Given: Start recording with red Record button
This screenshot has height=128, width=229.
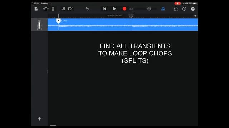Looking at the screenshot, I should click(x=125, y=9).
